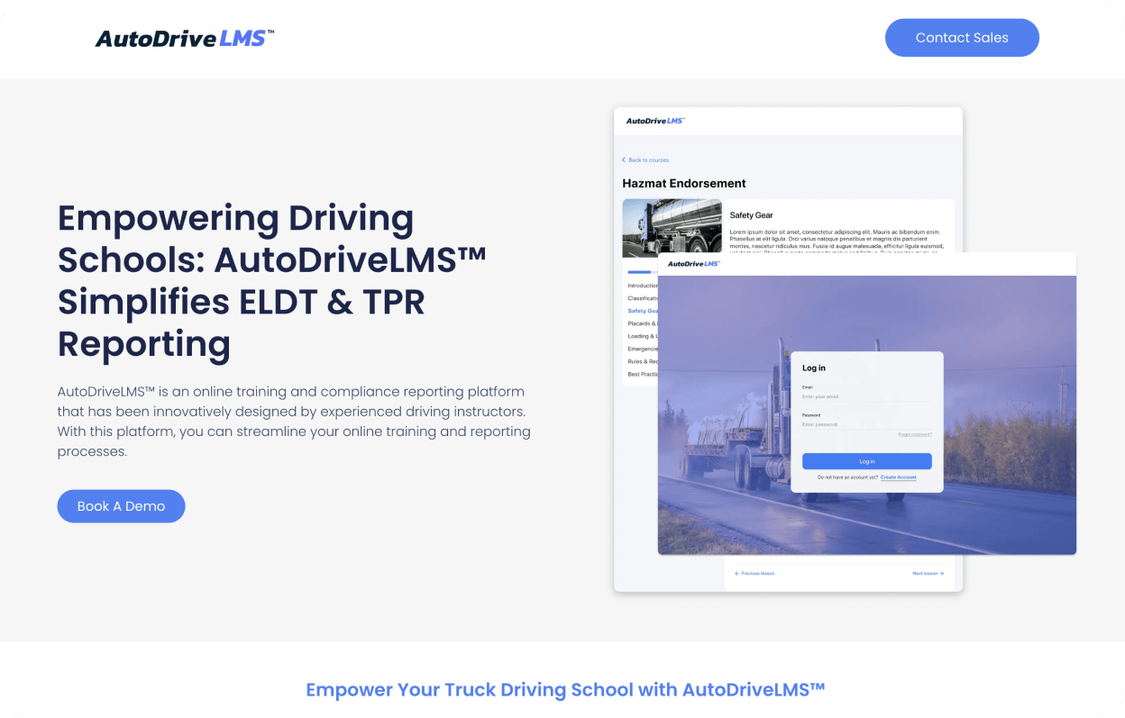Image resolution: width=1125 pixels, height=718 pixels.
Task: Select the 'Placards' item in lesson list
Action: tap(643, 323)
